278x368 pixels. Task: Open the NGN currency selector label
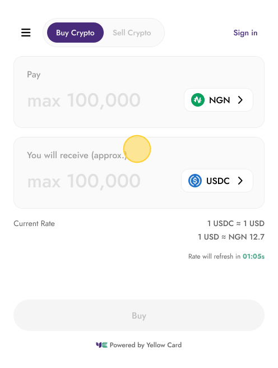click(x=219, y=100)
